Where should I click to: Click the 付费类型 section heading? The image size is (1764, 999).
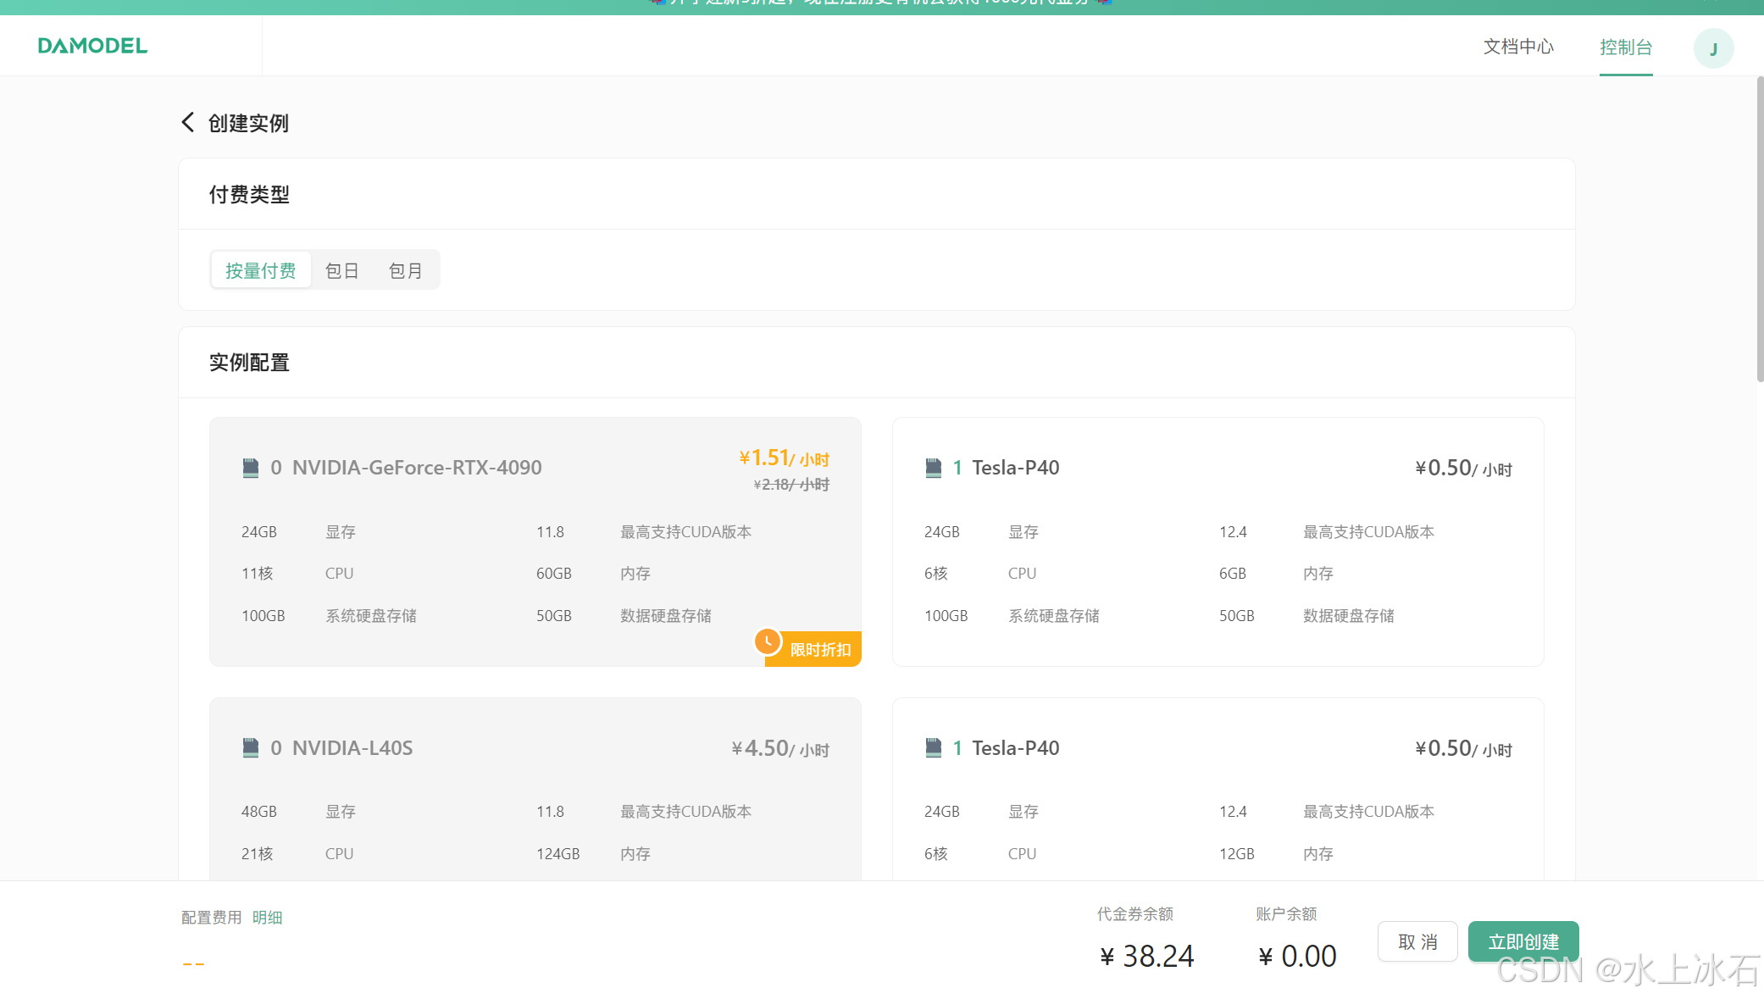pos(249,195)
